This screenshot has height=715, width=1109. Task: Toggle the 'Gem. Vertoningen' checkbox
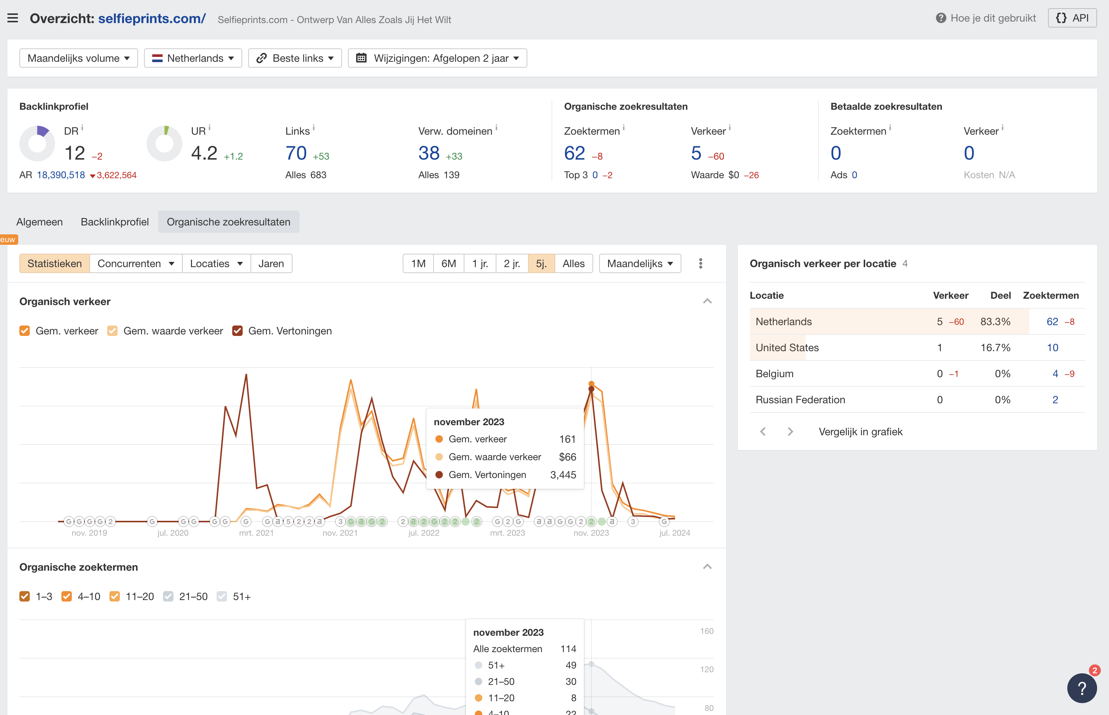pyautogui.click(x=237, y=331)
